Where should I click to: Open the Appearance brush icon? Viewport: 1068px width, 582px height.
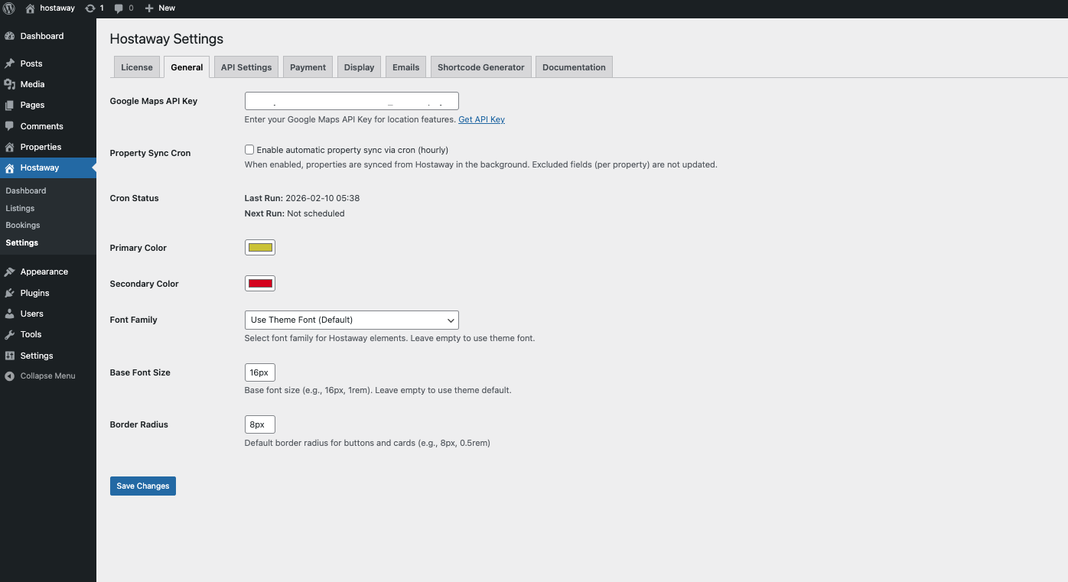10,271
